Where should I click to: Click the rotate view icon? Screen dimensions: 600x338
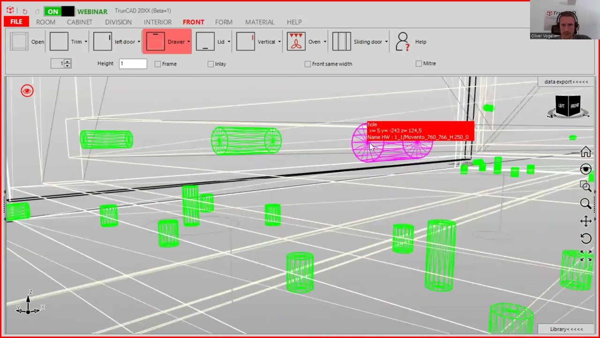point(585,238)
